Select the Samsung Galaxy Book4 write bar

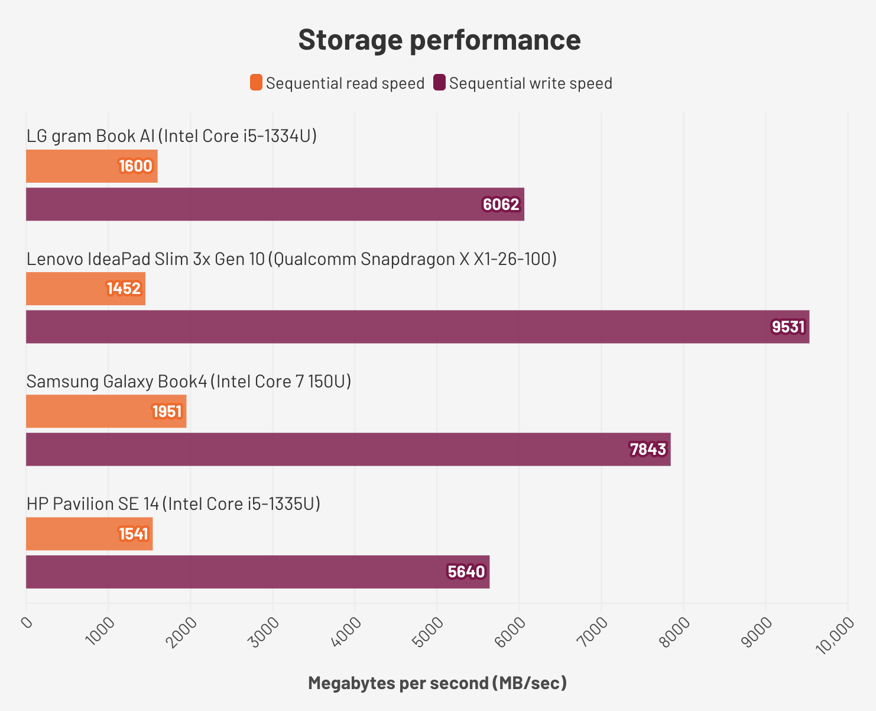click(348, 450)
